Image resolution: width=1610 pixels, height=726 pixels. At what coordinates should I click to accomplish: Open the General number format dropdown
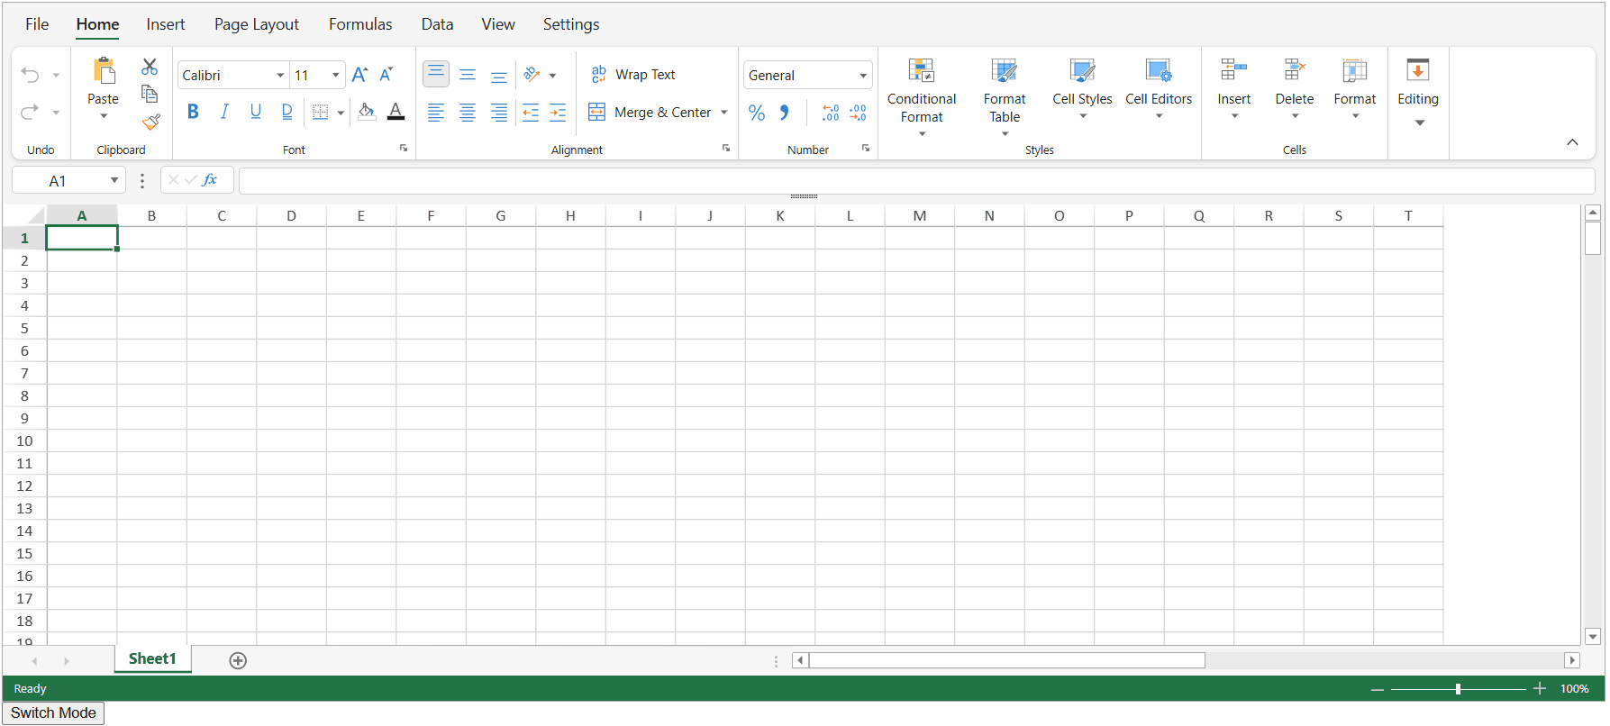click(863, 76)
